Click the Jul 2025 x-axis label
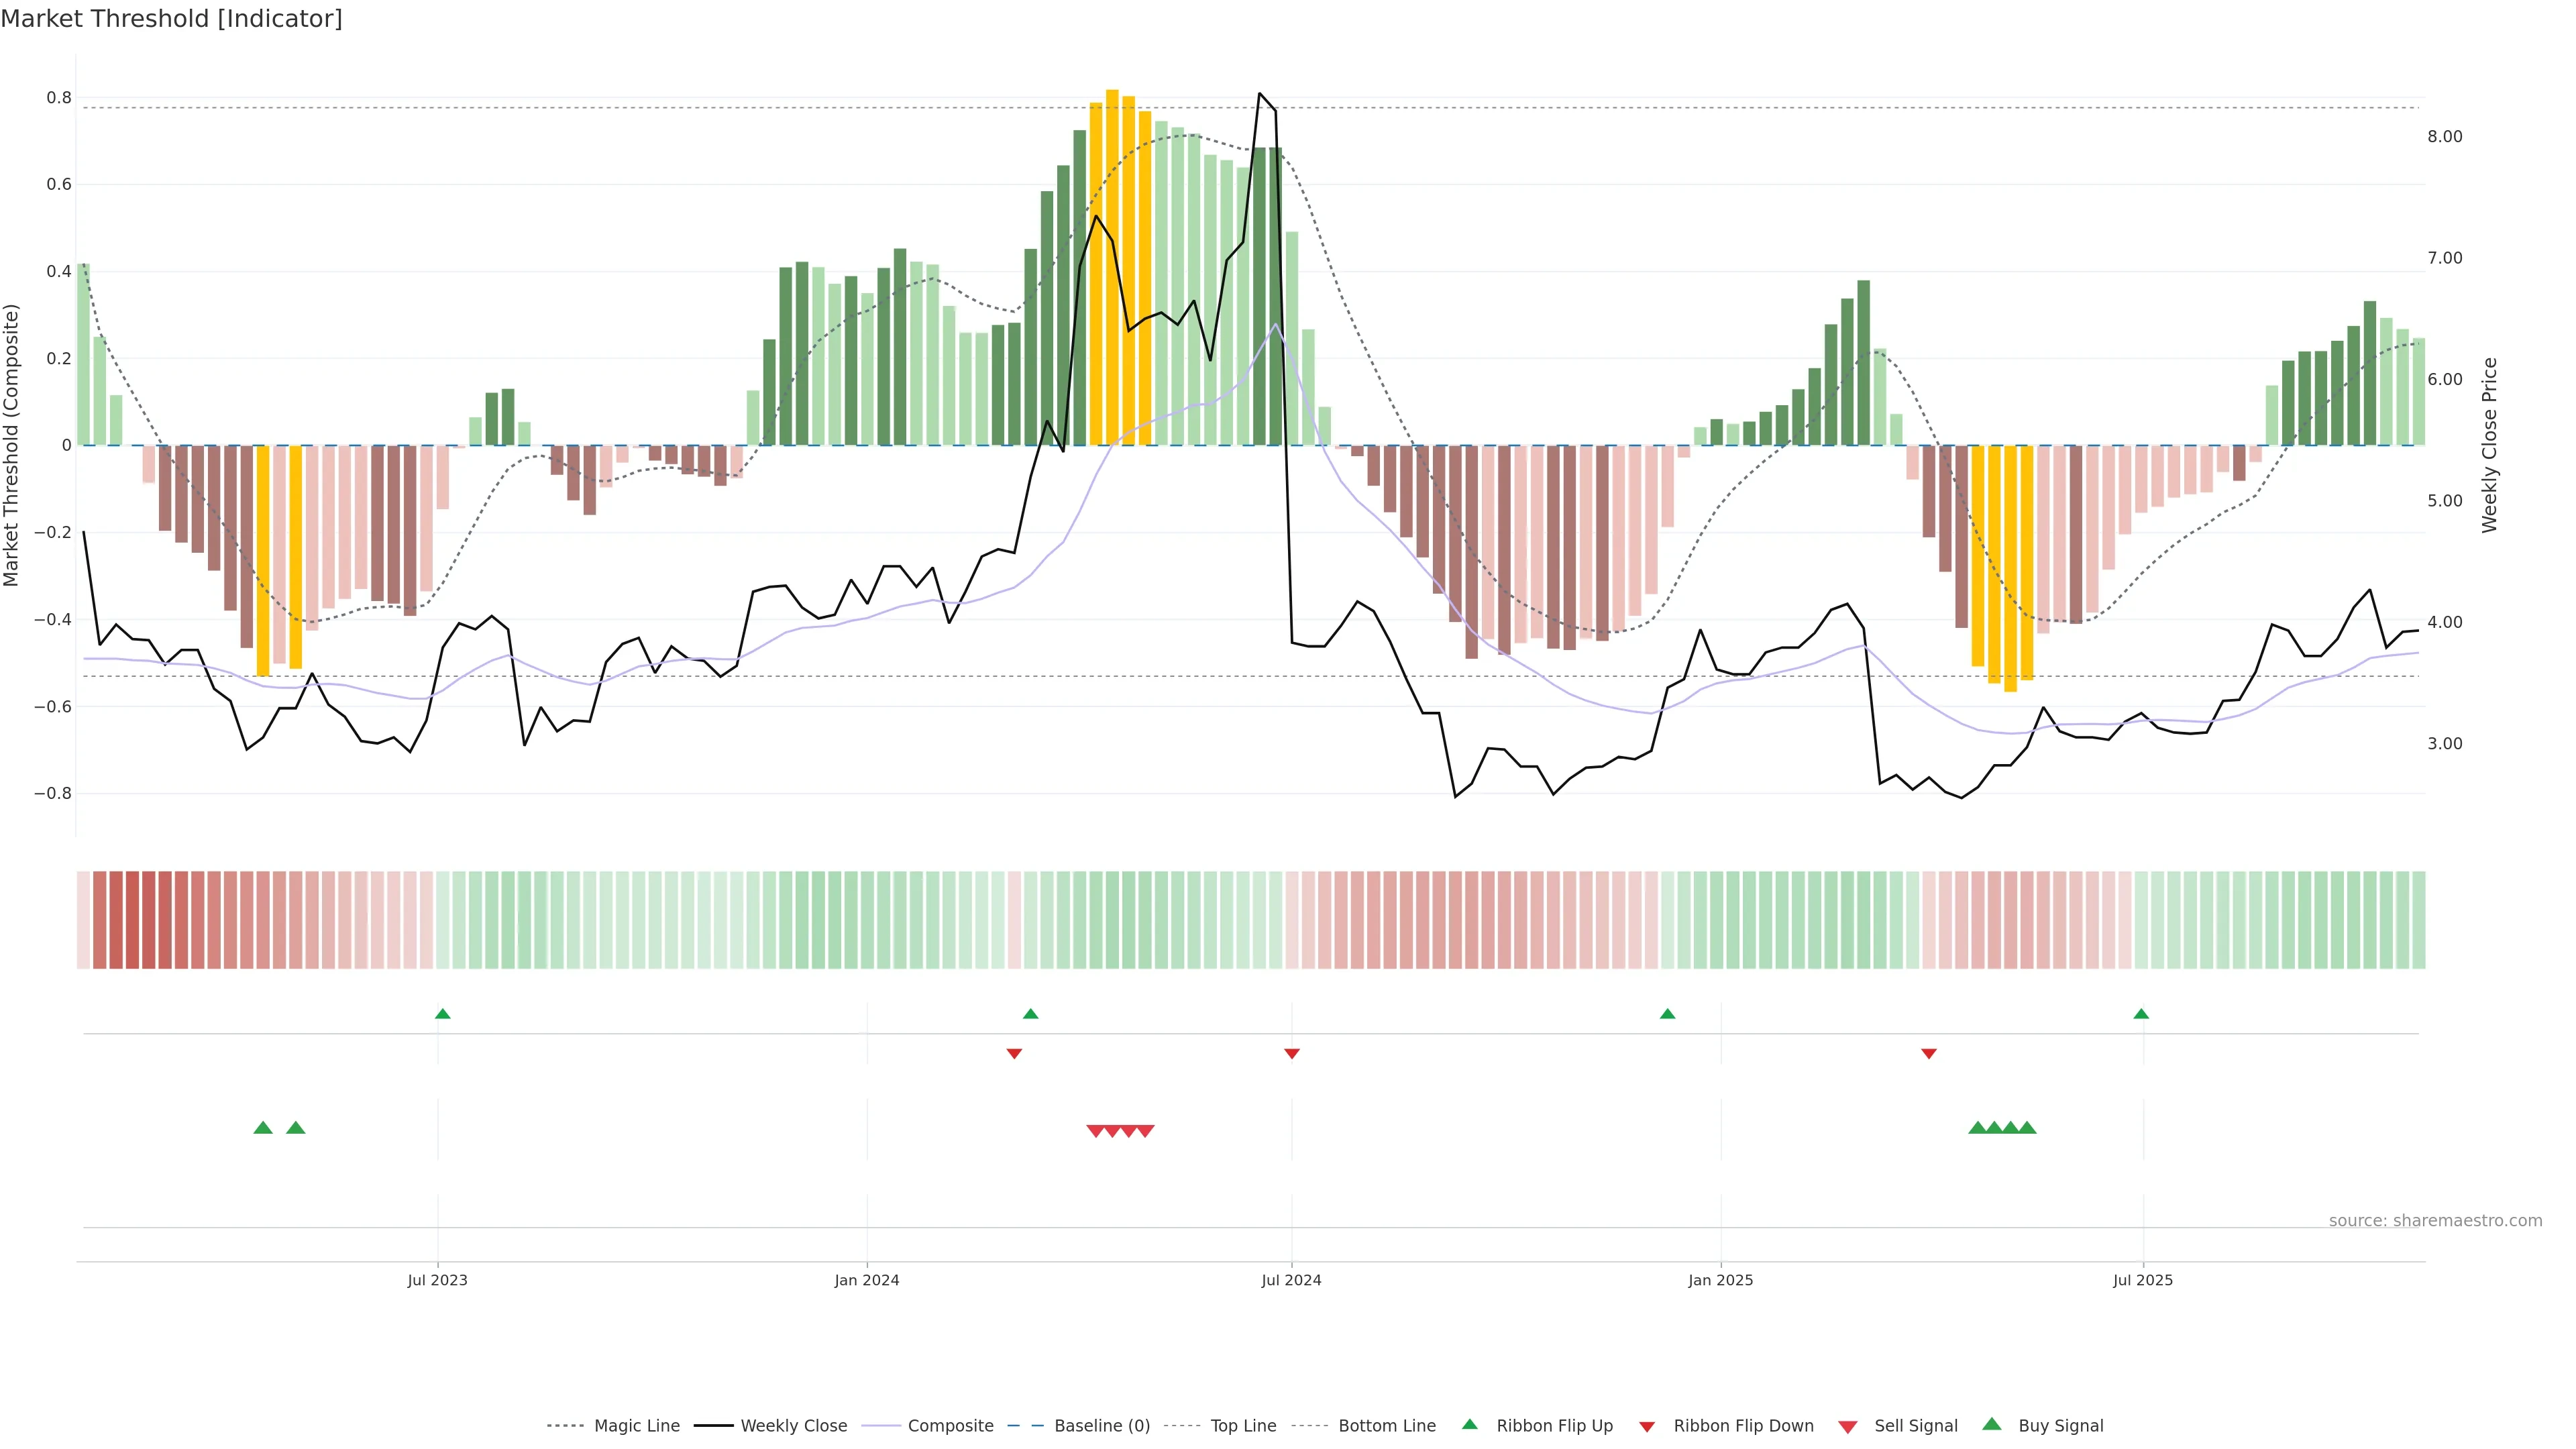 2142,1280
